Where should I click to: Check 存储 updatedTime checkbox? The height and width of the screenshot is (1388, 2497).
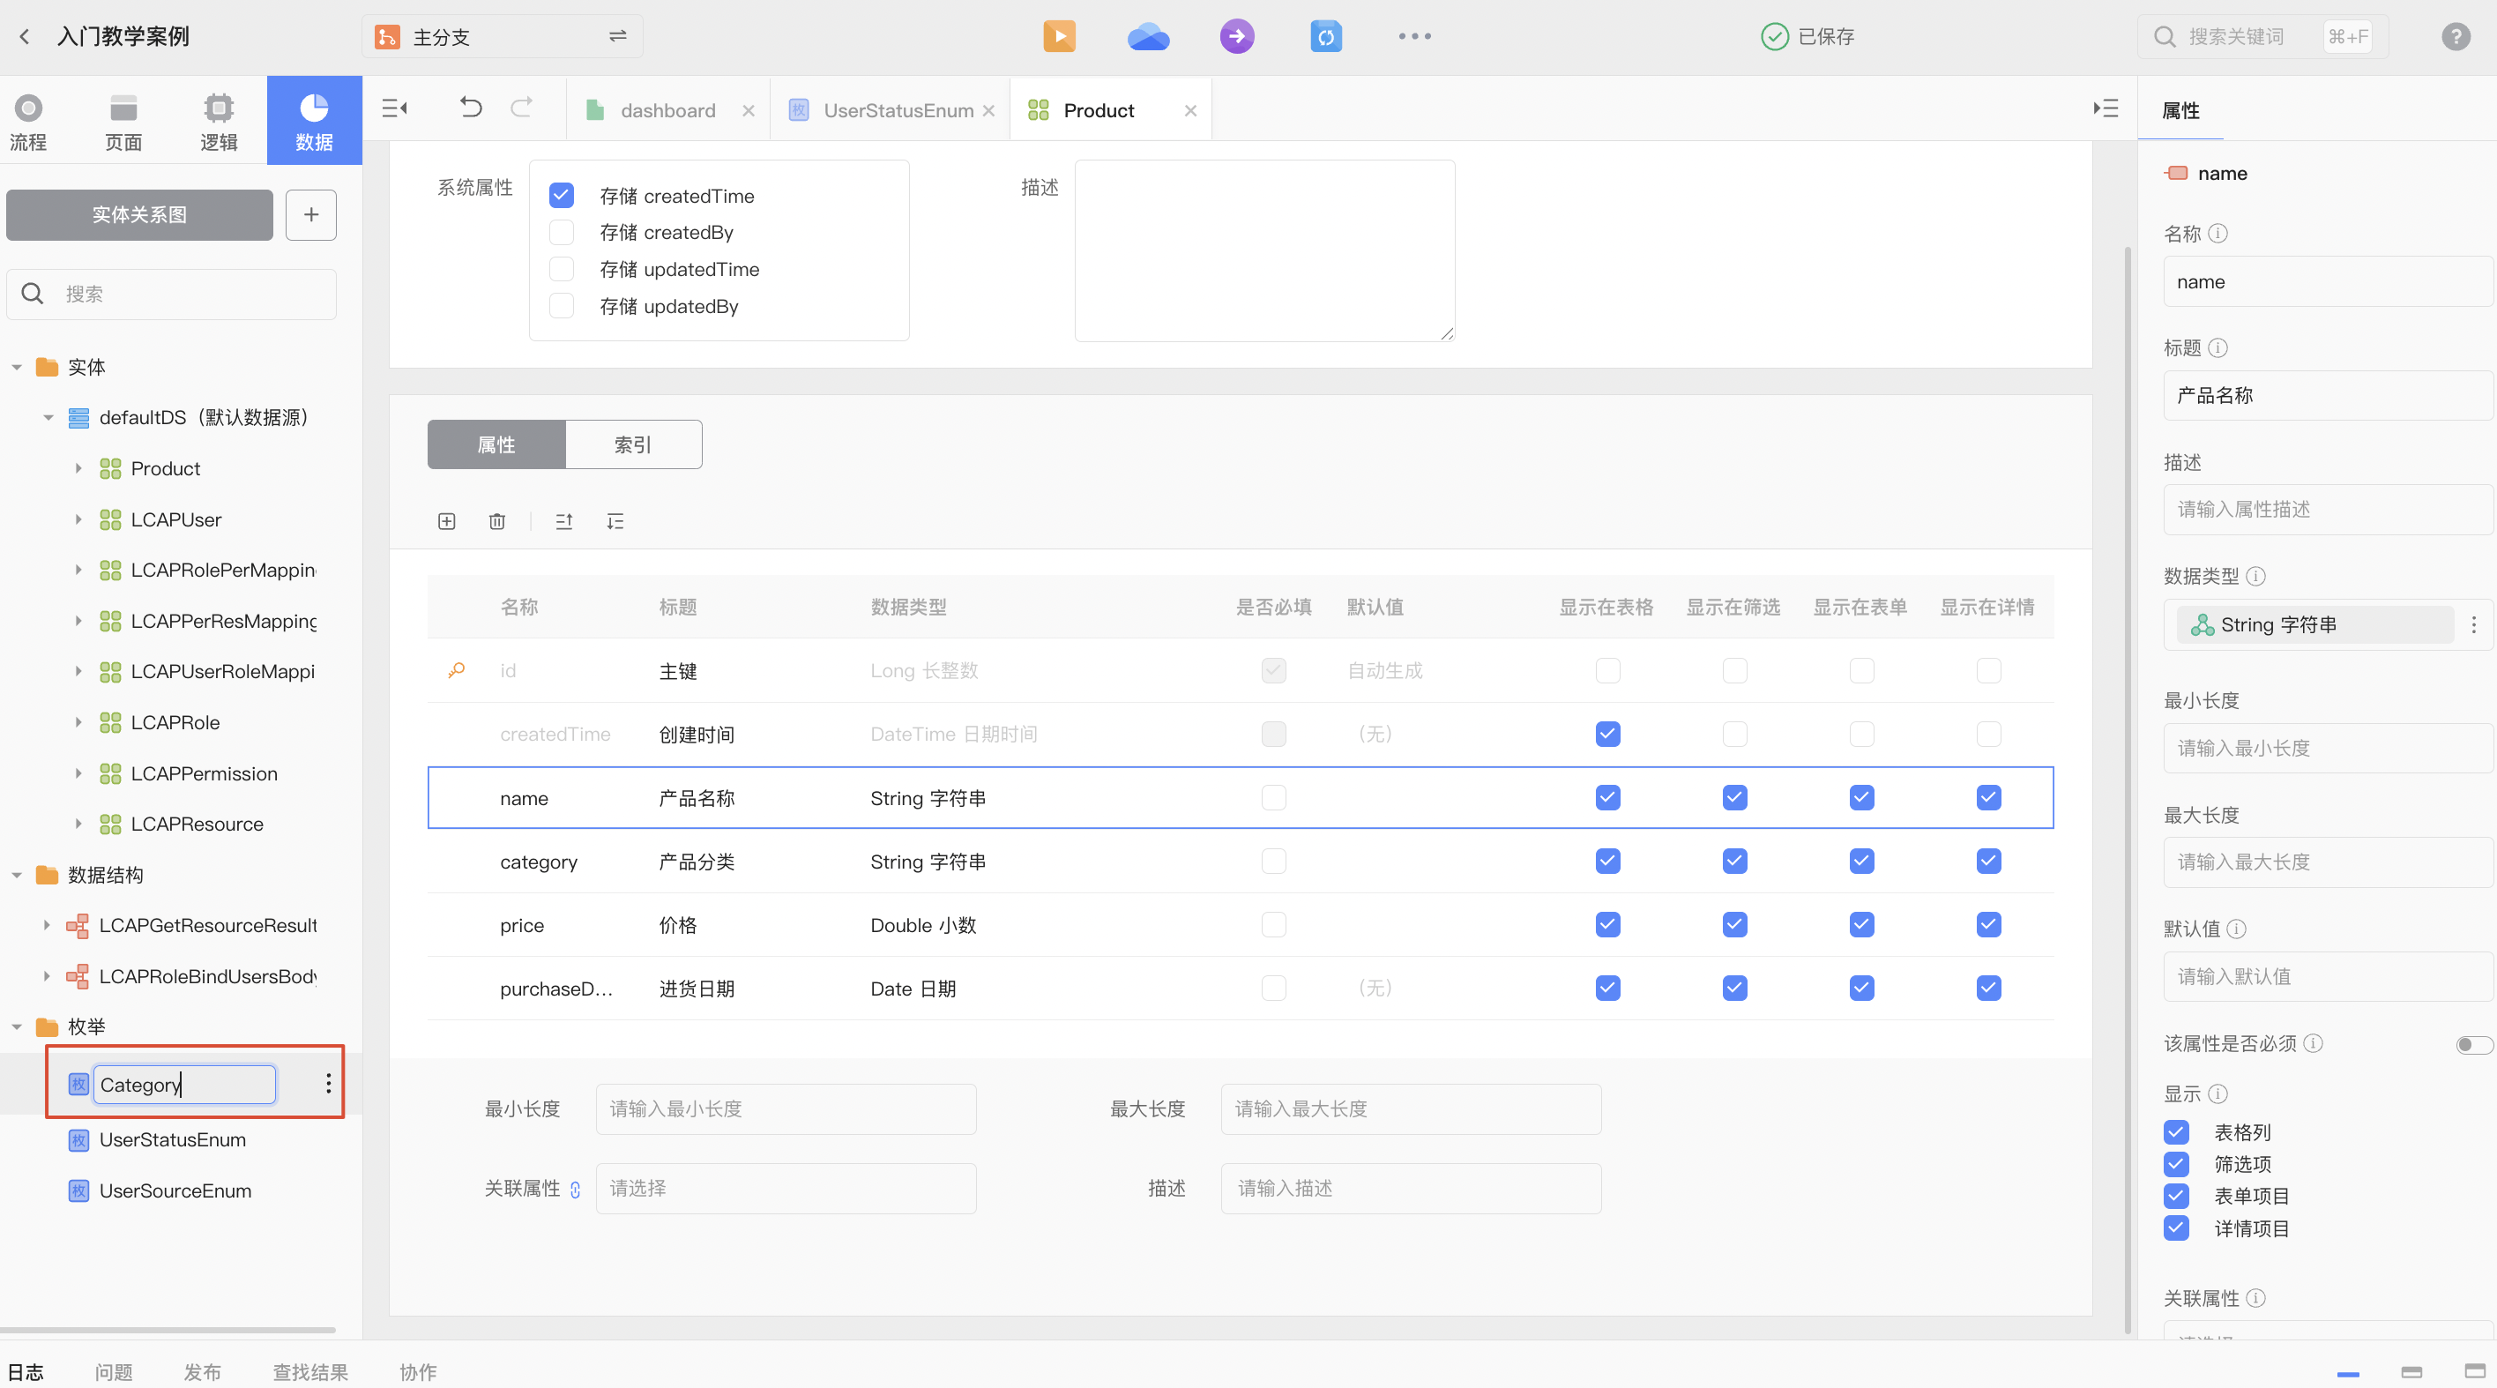tap(562, 270)
